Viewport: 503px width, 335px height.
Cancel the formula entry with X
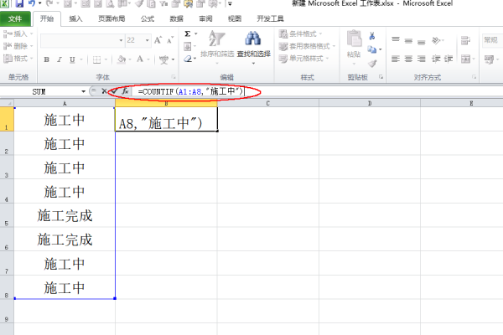104,90
